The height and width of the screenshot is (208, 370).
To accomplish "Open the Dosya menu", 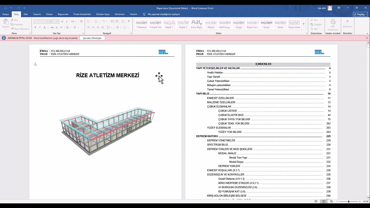I will click(5, 14).
